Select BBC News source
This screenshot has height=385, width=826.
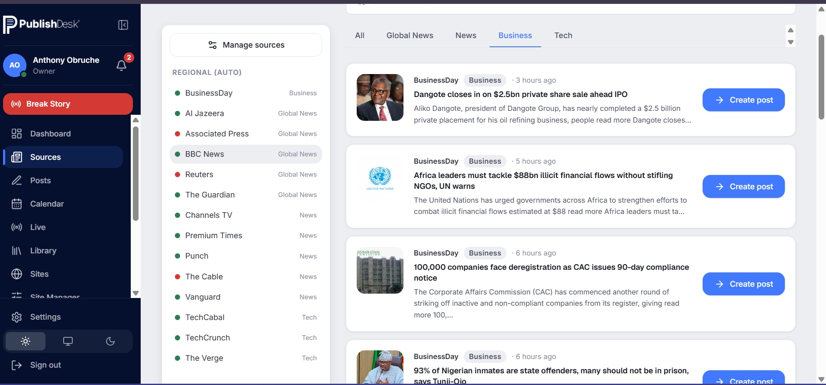(x=246, y=154)
